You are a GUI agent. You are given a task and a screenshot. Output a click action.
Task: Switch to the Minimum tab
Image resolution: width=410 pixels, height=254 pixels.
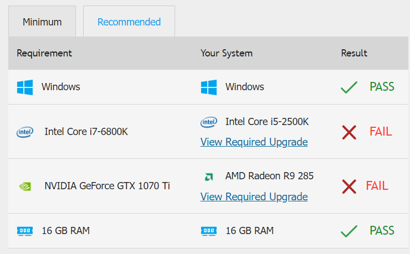[x=42, y=22]
